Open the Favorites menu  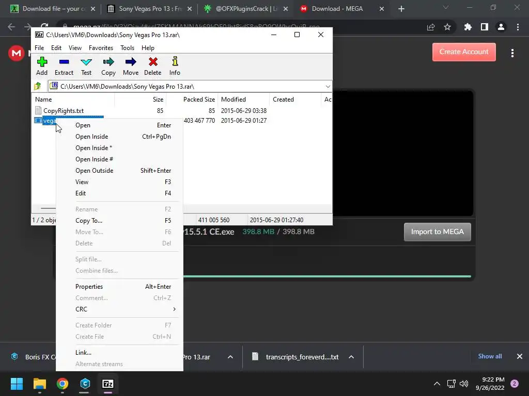[101, 48]
